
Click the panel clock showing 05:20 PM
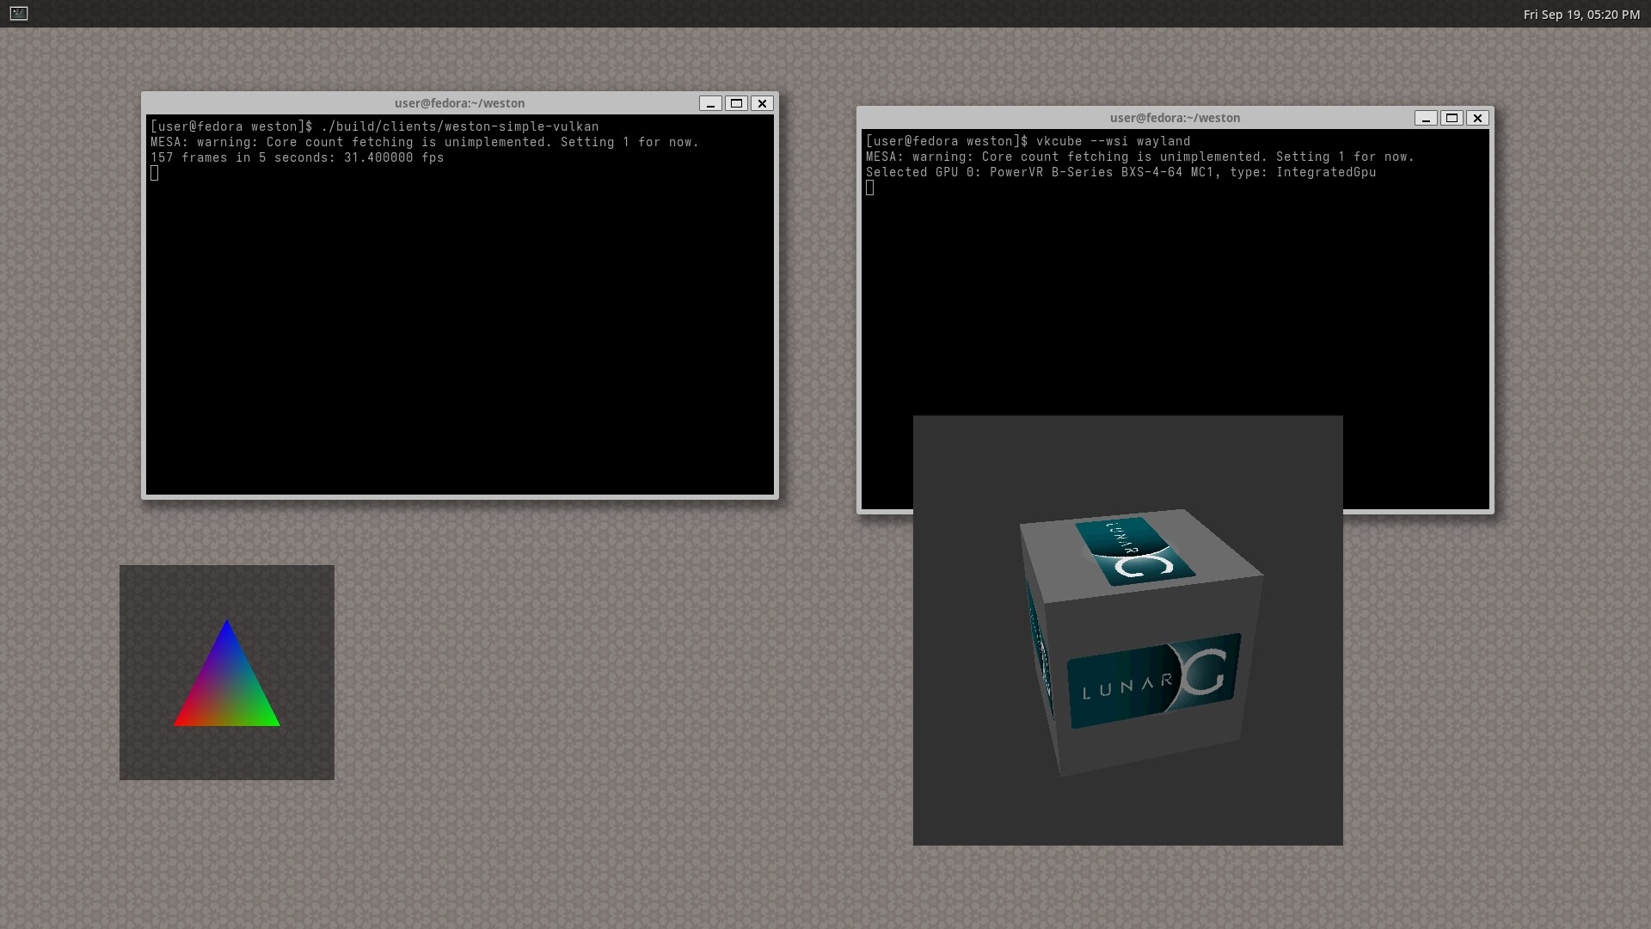tap(1580, 14)
